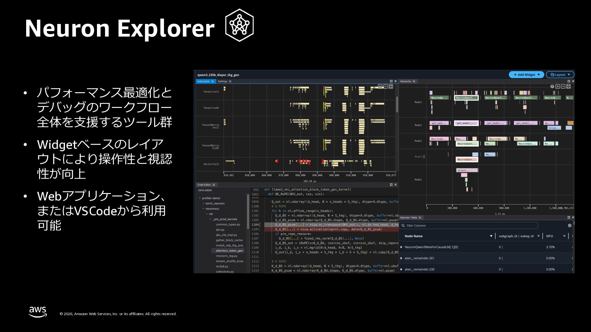Open the Add Widget dropdown

click(x=526, y=75)
